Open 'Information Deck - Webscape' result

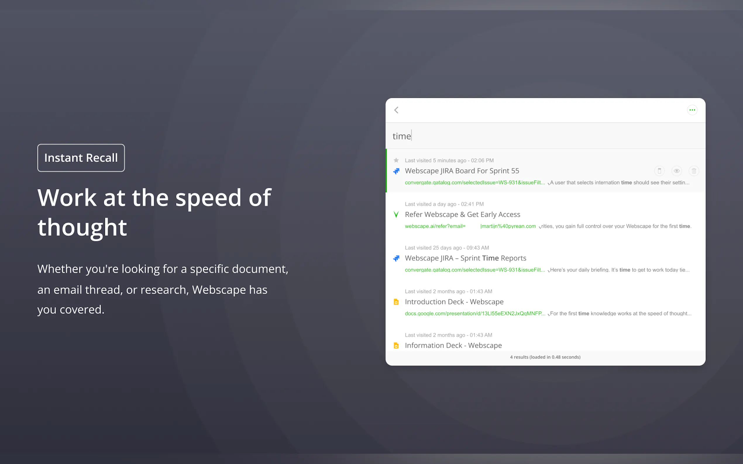pyautogui.click(x=453, y=345)
